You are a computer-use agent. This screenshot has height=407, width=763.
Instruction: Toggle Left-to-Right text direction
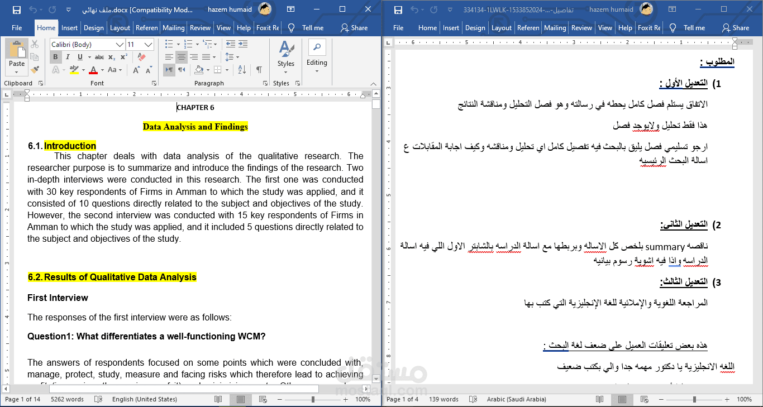click(x=169, y=70)
